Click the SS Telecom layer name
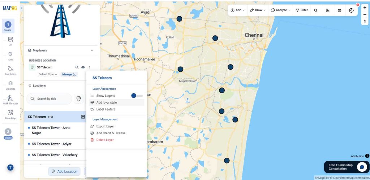 tap(44, 67)
